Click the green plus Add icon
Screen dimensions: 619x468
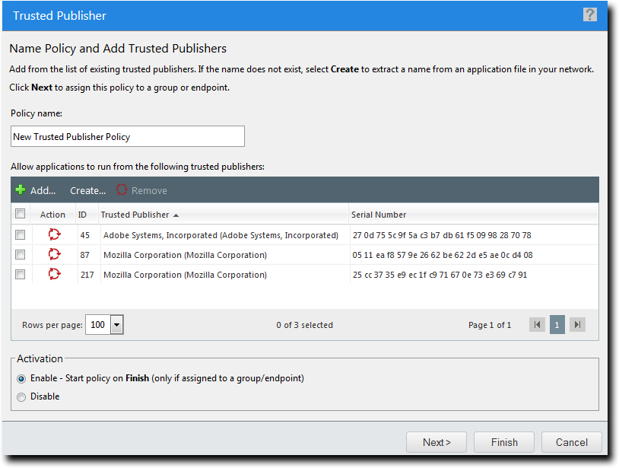(21, 190)
